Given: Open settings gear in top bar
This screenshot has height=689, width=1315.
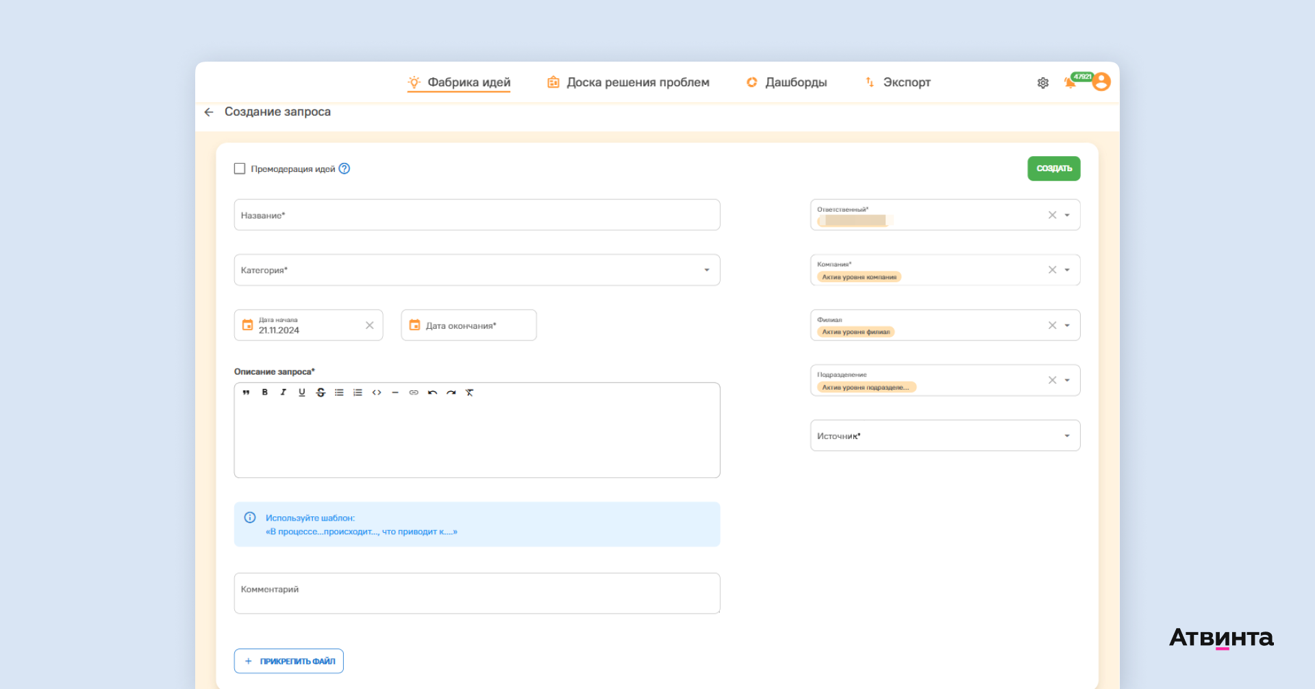Looking at the screenshot, I should 1043,83.
